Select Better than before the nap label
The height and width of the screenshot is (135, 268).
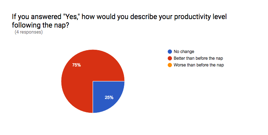tap(198, 58)
